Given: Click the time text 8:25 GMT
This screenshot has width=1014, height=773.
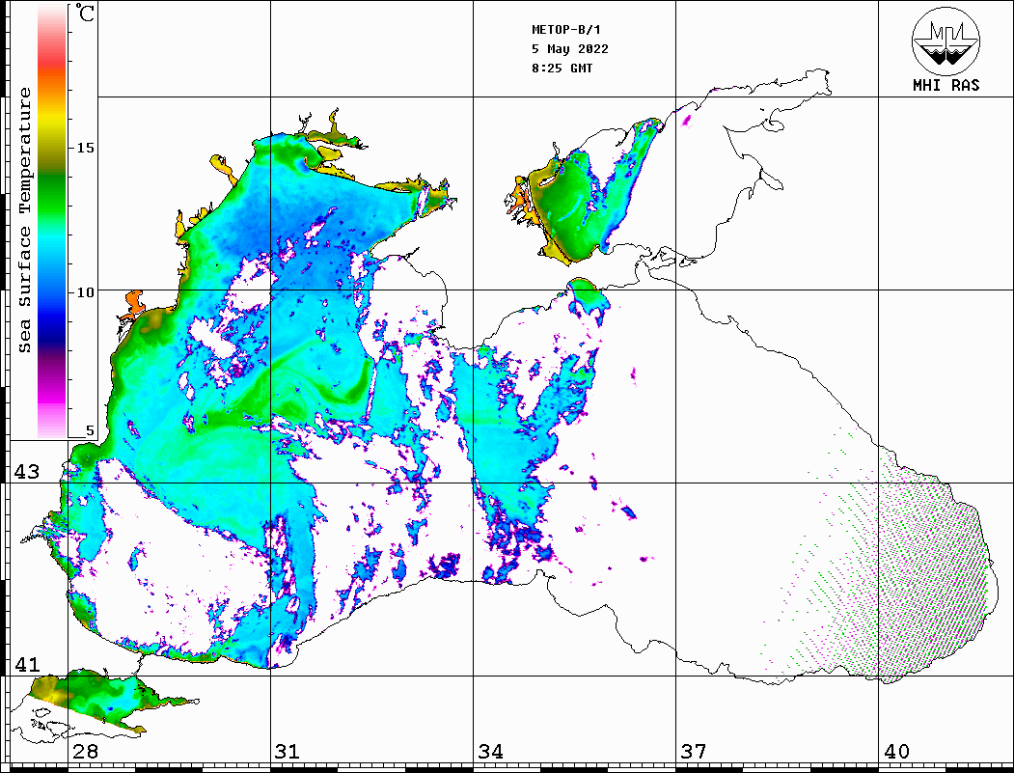Looking at the screenshot, I should tap(562, 68).
